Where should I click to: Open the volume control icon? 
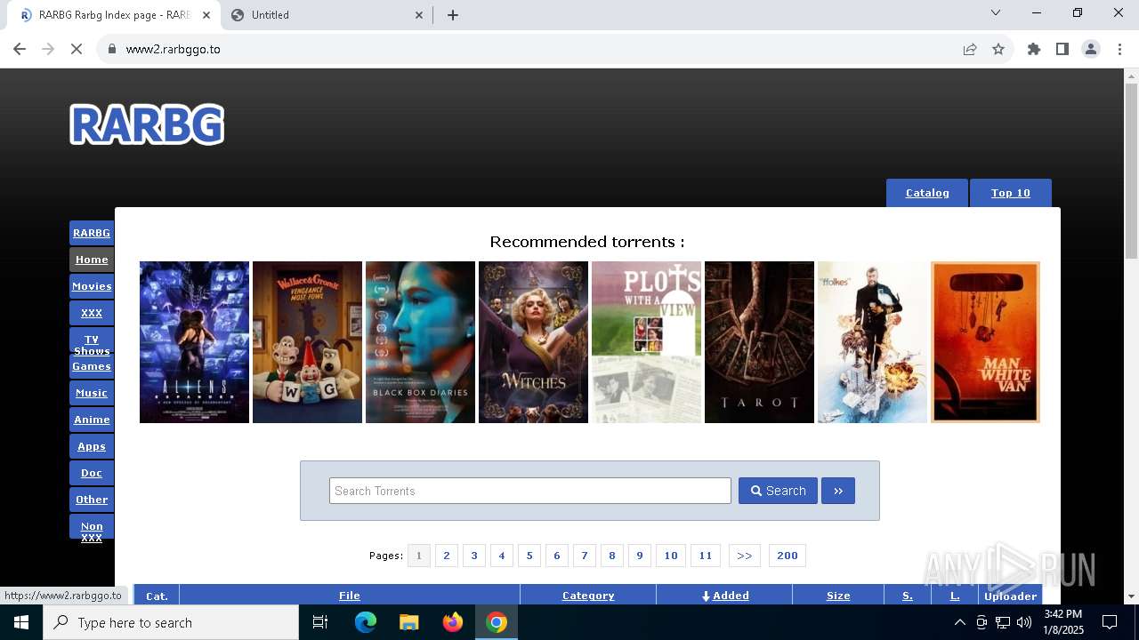pyautogui.click(x=1024, y=622)
